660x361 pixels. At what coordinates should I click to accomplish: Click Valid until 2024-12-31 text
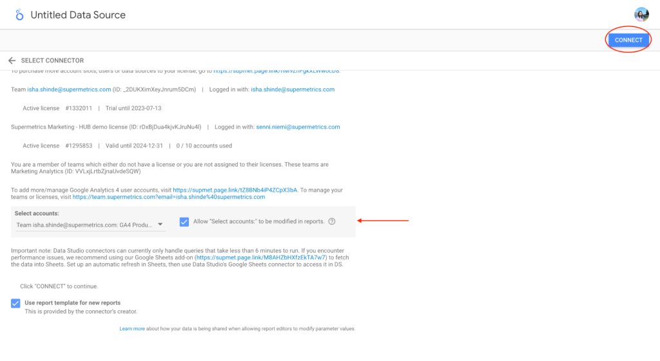point(134,146)
